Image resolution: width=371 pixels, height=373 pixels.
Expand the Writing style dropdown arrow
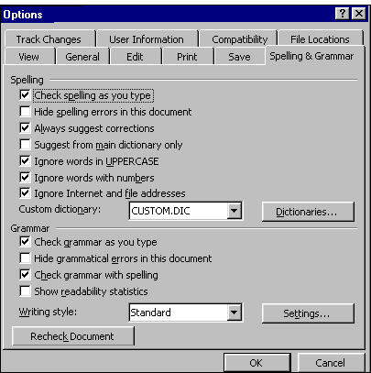[x=235, y=313]
